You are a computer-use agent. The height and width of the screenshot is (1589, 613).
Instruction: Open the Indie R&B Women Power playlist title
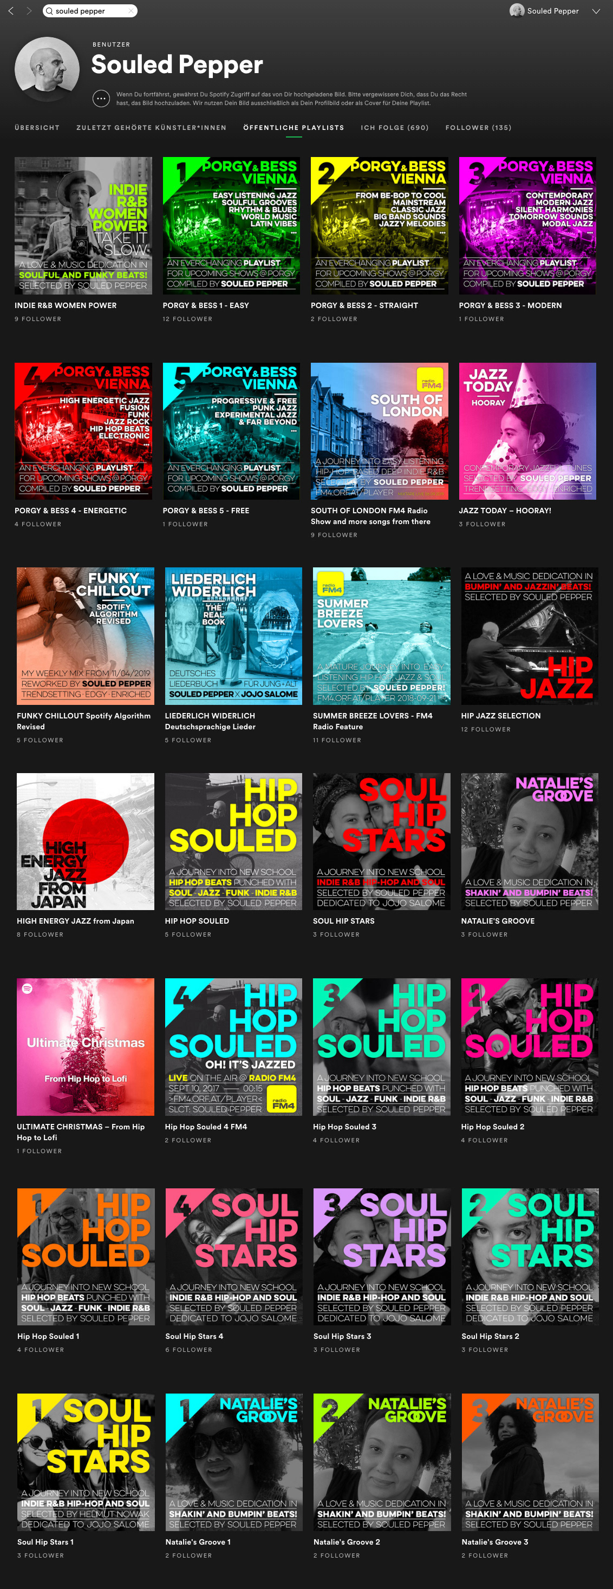click(66, 305)
